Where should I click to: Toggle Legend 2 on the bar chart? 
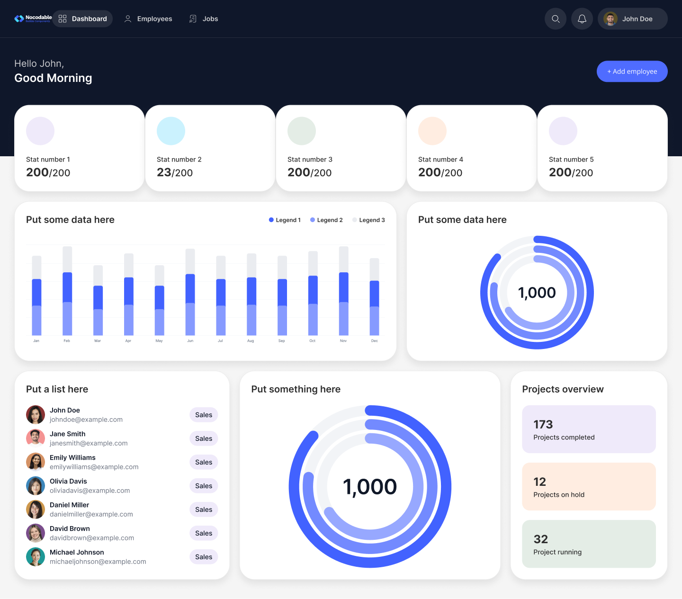[x=326, y=220]
